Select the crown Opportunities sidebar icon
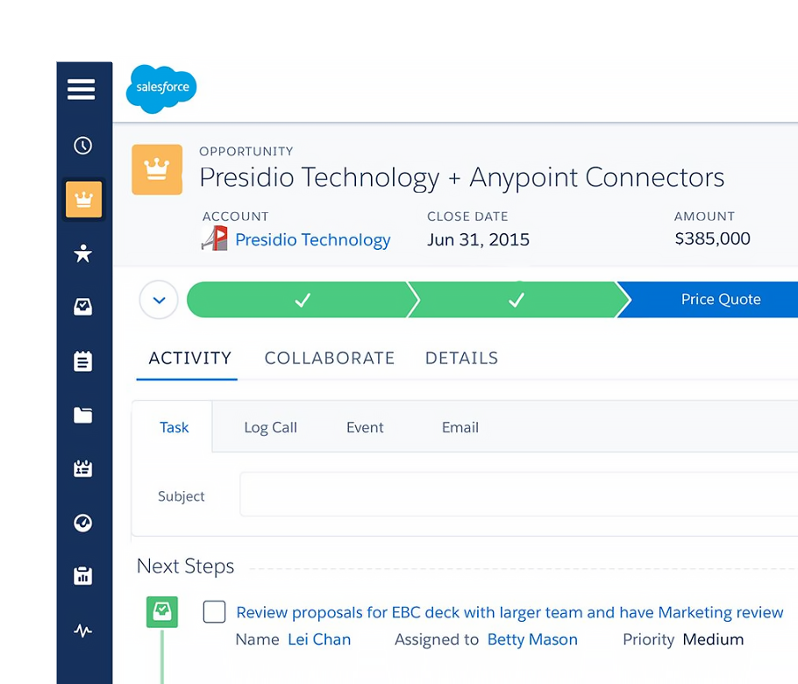The image size is (798, 684). tap(84, 200)
